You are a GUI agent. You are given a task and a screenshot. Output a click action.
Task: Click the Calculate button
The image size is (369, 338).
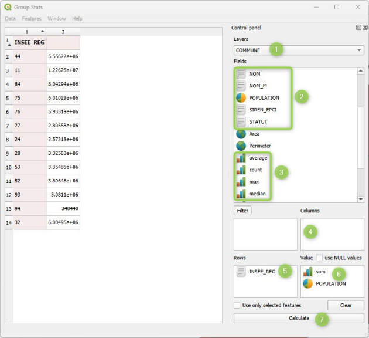pos(299,318)
